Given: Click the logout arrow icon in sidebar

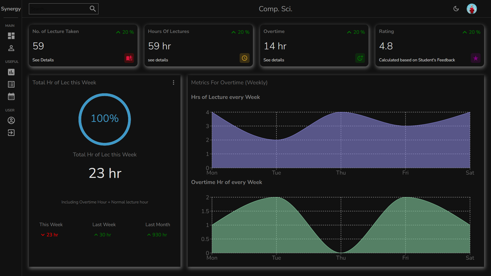Looking at the screenshot, I should coord(11,133).
